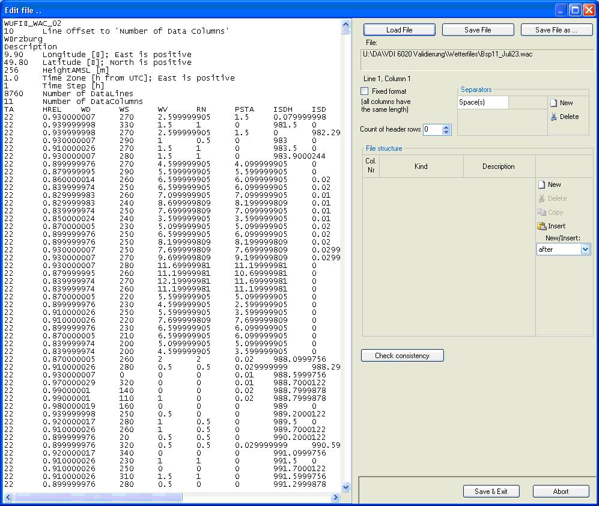Click Copy icon in File structure panel

pyautogui.click(x=541, y=212)
